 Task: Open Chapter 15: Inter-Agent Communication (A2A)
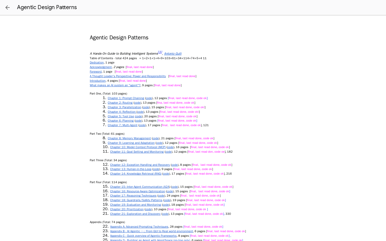pos(139,187)
